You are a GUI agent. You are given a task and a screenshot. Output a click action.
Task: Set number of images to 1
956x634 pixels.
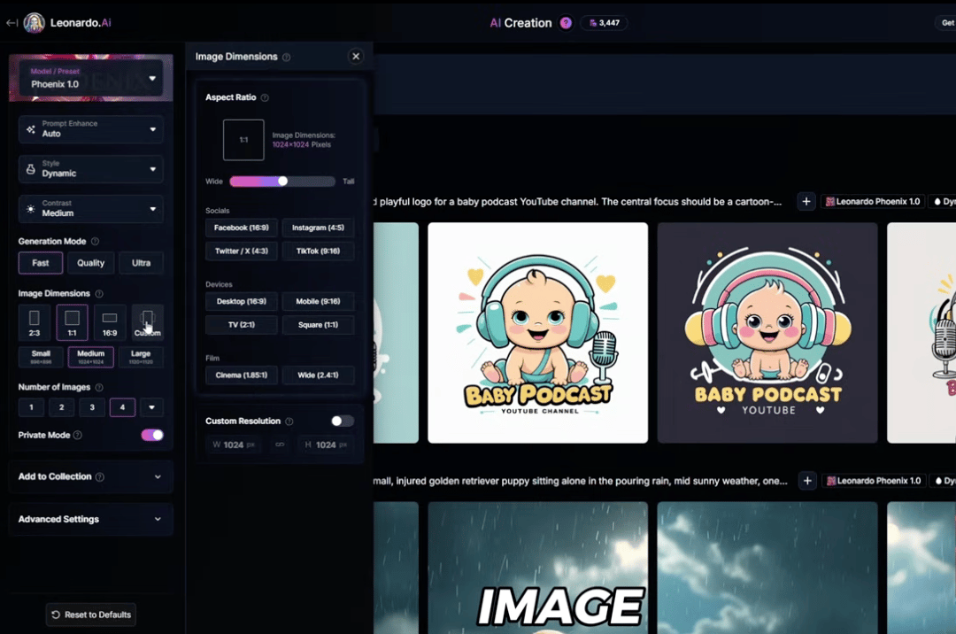(x=31, y=407)
